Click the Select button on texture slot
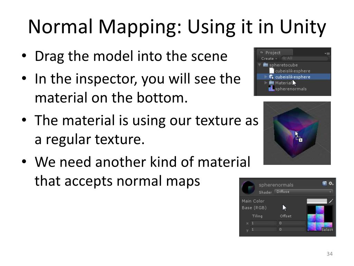The image size is (354, 266). point(327,230)
